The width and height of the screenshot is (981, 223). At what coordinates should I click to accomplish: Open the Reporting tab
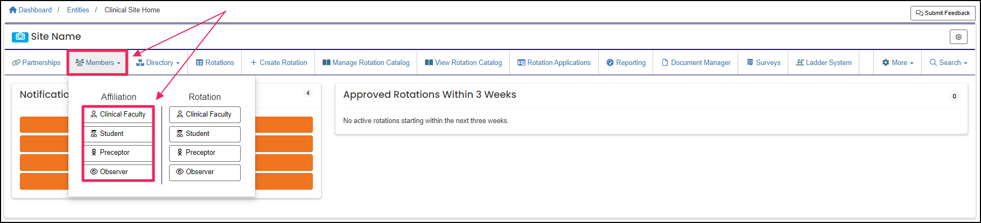(x=626, y=62)
